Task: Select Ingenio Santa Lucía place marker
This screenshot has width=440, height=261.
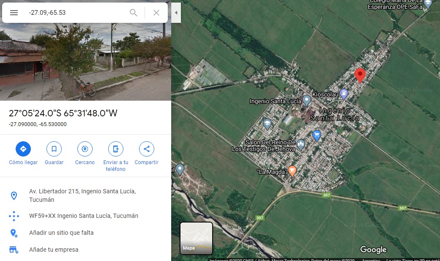Action: 307,101
